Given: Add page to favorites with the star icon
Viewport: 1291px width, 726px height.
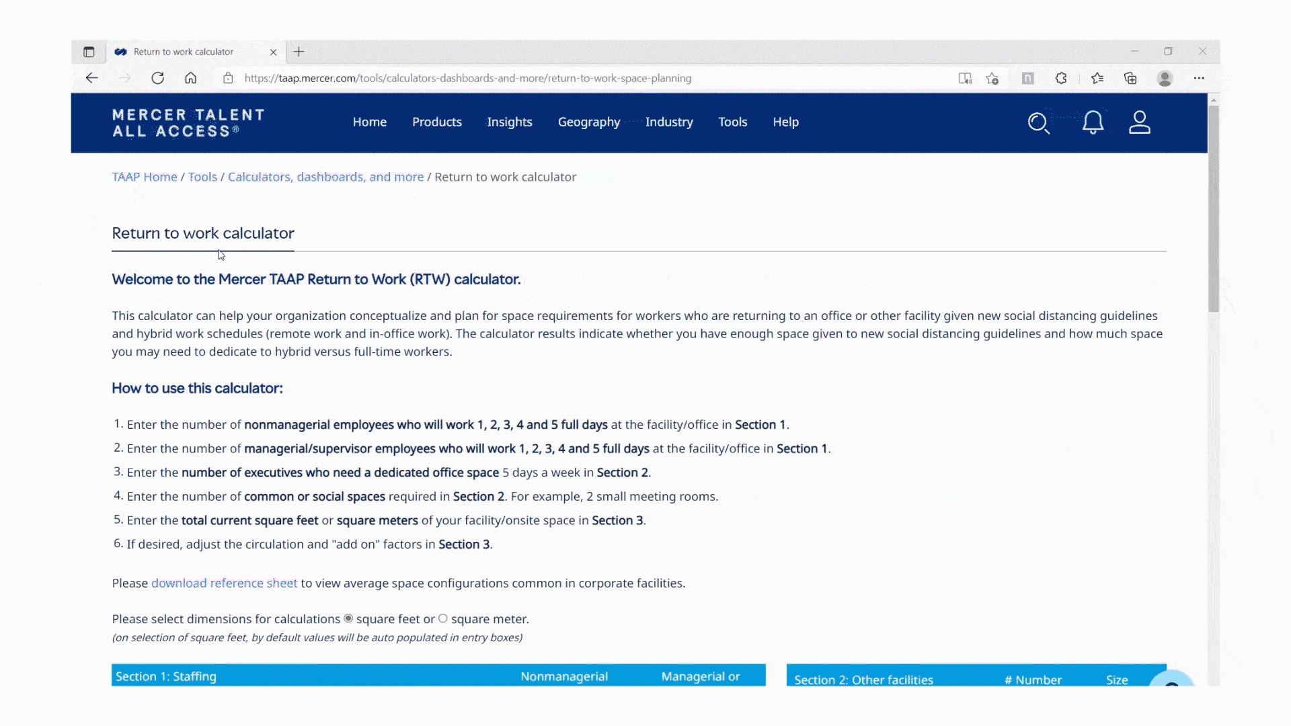Looking at the screenshot, I should pyautogui.click(x=992, y=78).
